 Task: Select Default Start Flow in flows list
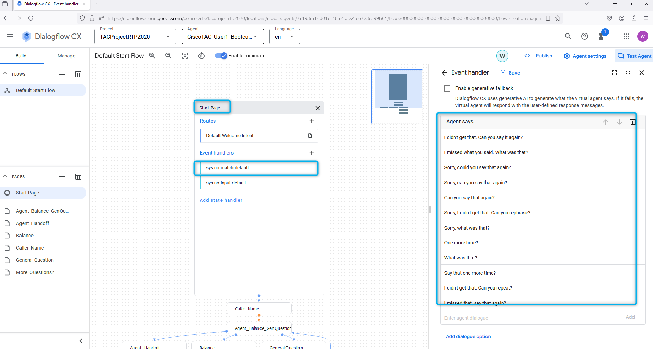[x=43, y=90]
